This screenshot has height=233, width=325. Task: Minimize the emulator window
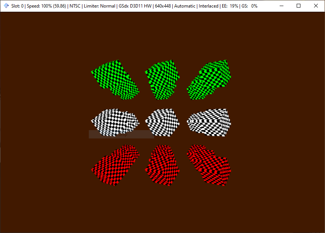281,6
